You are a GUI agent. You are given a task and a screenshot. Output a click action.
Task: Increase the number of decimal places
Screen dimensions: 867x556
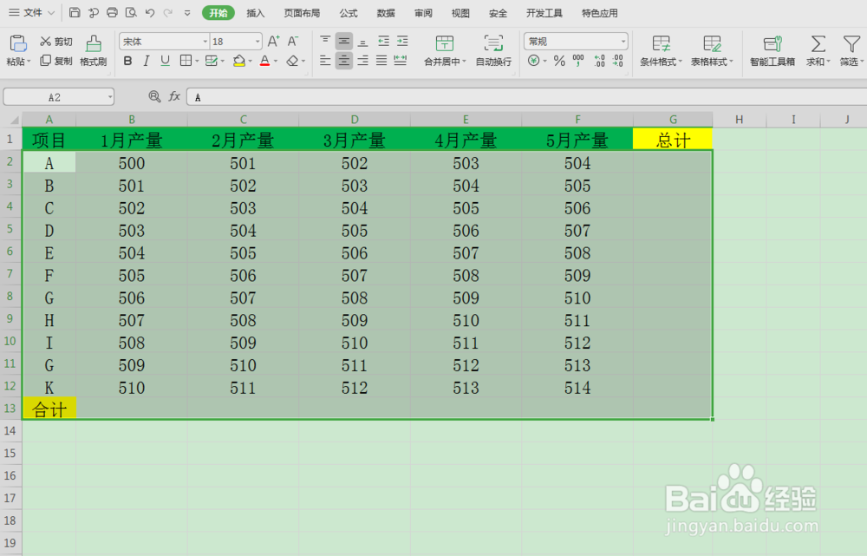coord(599,61)
